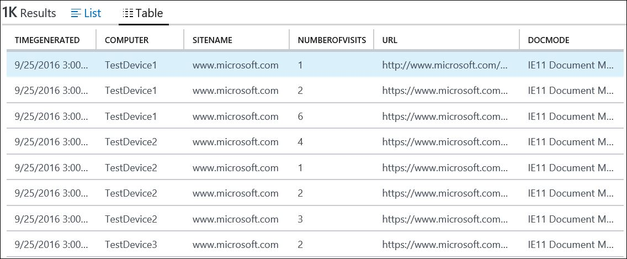627x259 pixels.
Task: Click the TestDevice2 row with 3 visits
Action: click(x=300, y=219)
